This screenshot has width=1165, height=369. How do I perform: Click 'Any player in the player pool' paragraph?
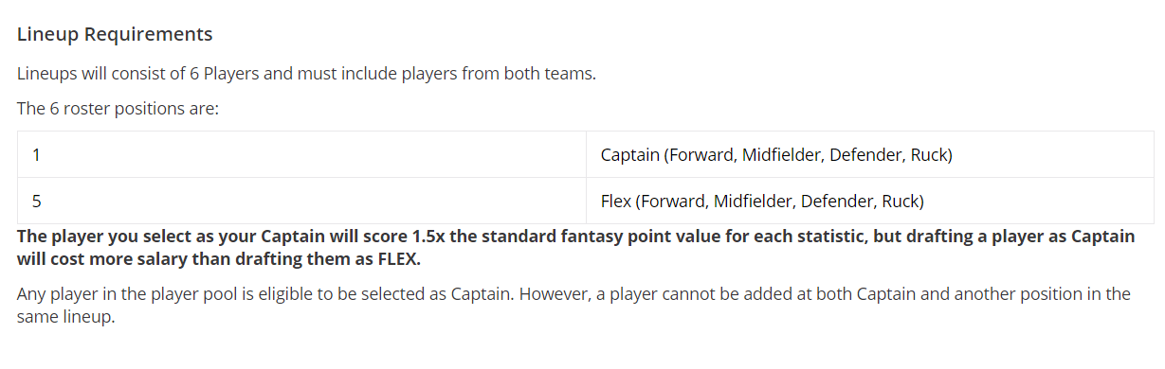click(573, 305)
